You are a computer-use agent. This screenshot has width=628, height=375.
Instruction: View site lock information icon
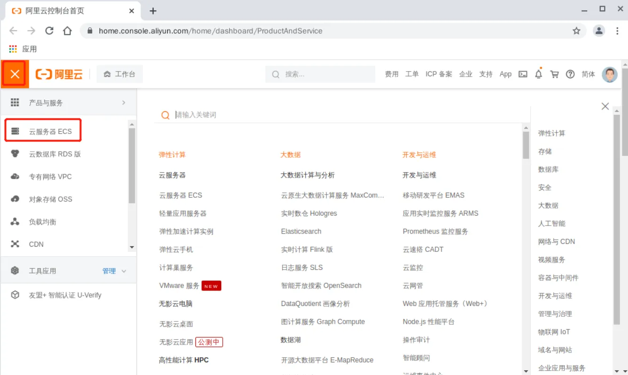pyautogui.click(x=90, y=31)
